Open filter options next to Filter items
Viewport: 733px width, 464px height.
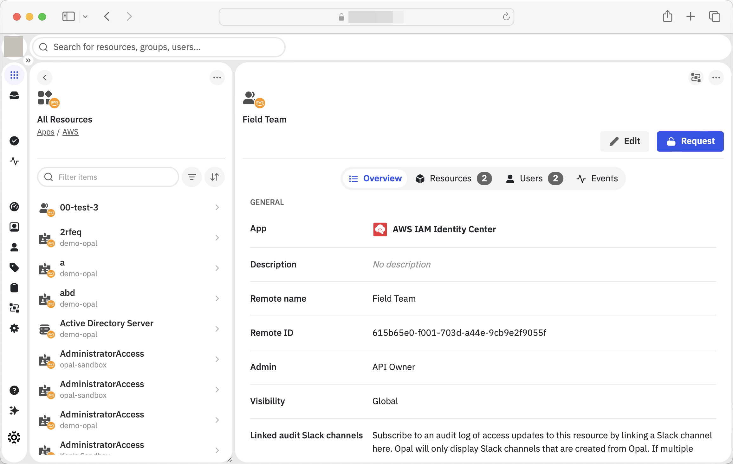pos(192,177)
